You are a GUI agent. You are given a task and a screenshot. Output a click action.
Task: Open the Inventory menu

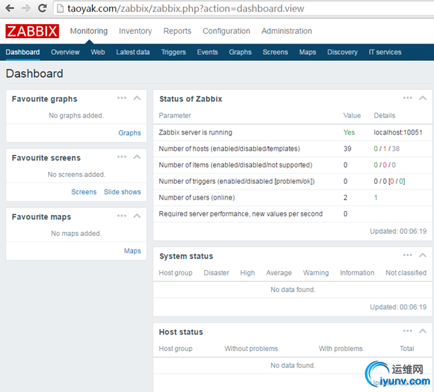pyautogui.click(x=135, y=31)
